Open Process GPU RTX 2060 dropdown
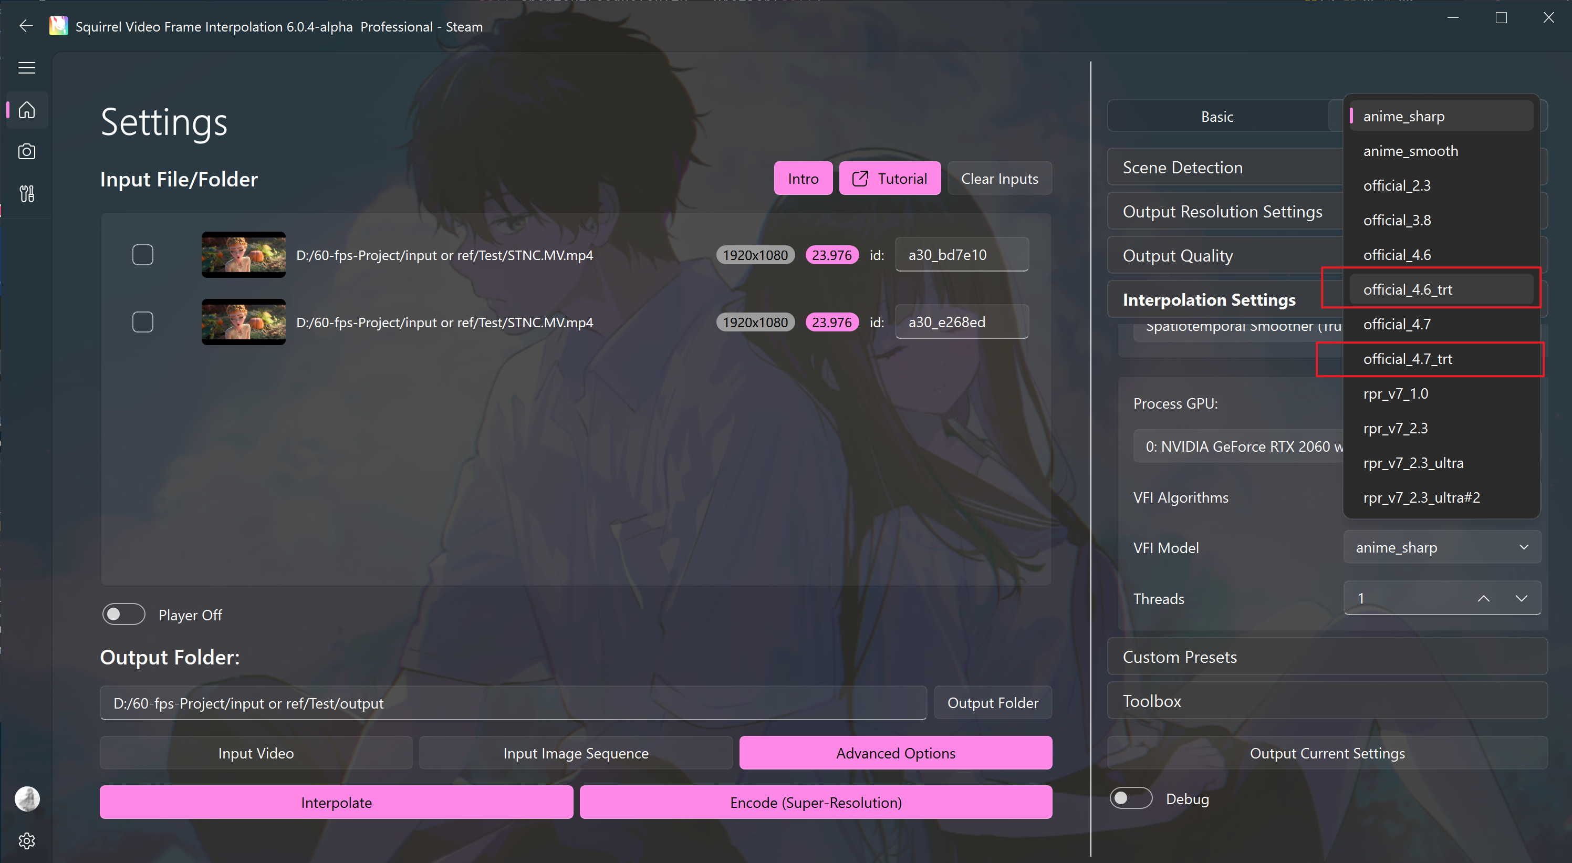This screenshot has width=1572, height=863. (1239, 446)
